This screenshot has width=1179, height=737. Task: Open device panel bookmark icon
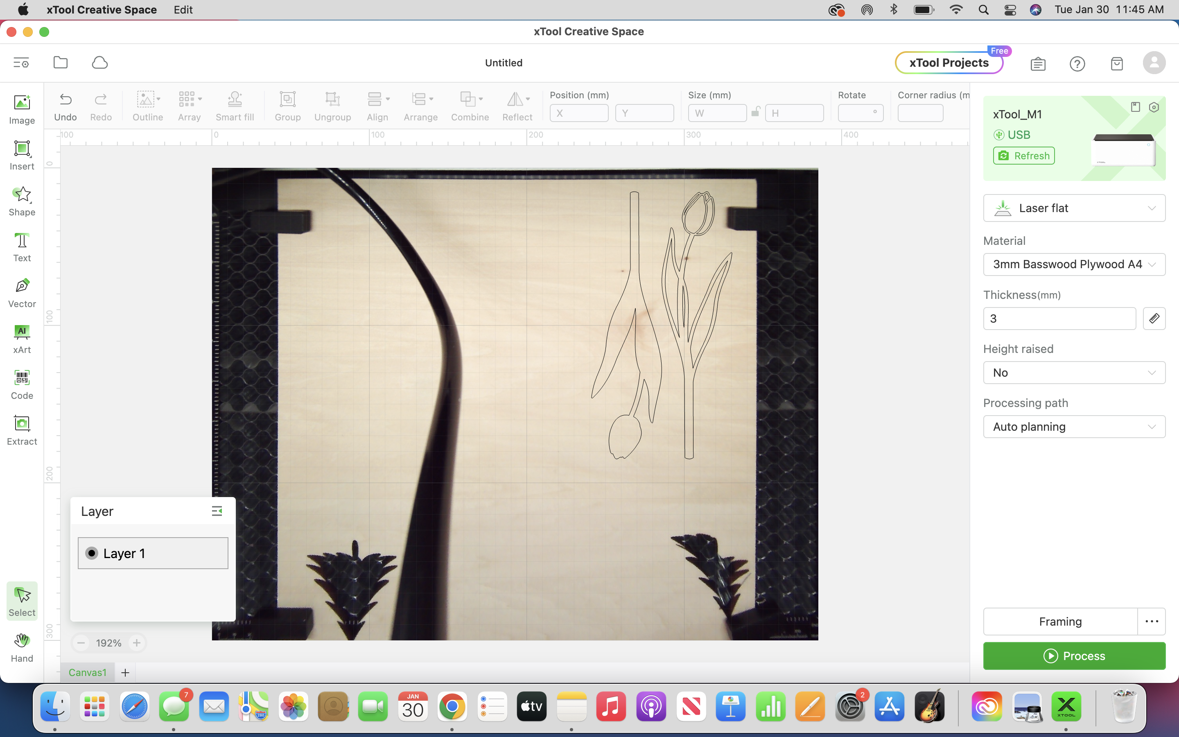click(x=1136, y=107)
